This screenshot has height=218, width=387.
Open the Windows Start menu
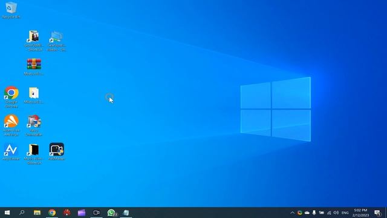tap(7, 213)
